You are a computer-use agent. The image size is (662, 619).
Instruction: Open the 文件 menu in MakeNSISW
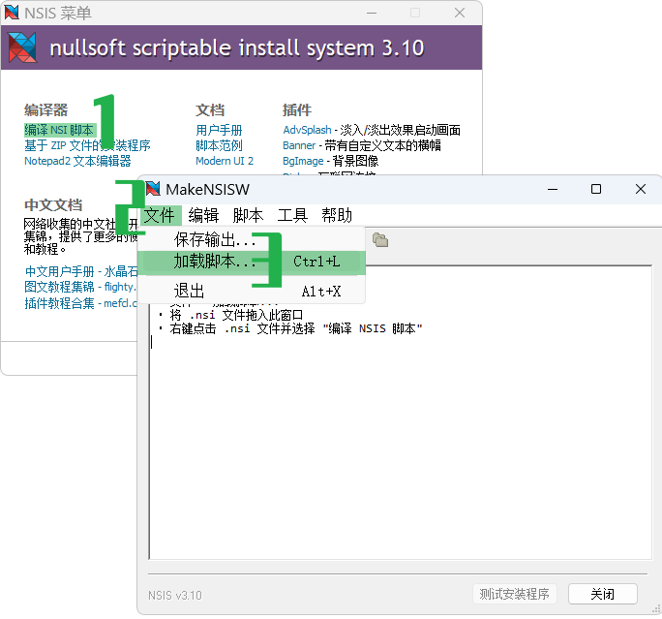pyautogui.click(x=159, y=215)
